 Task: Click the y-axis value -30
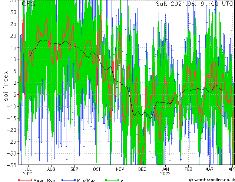[x=11, y=153]
